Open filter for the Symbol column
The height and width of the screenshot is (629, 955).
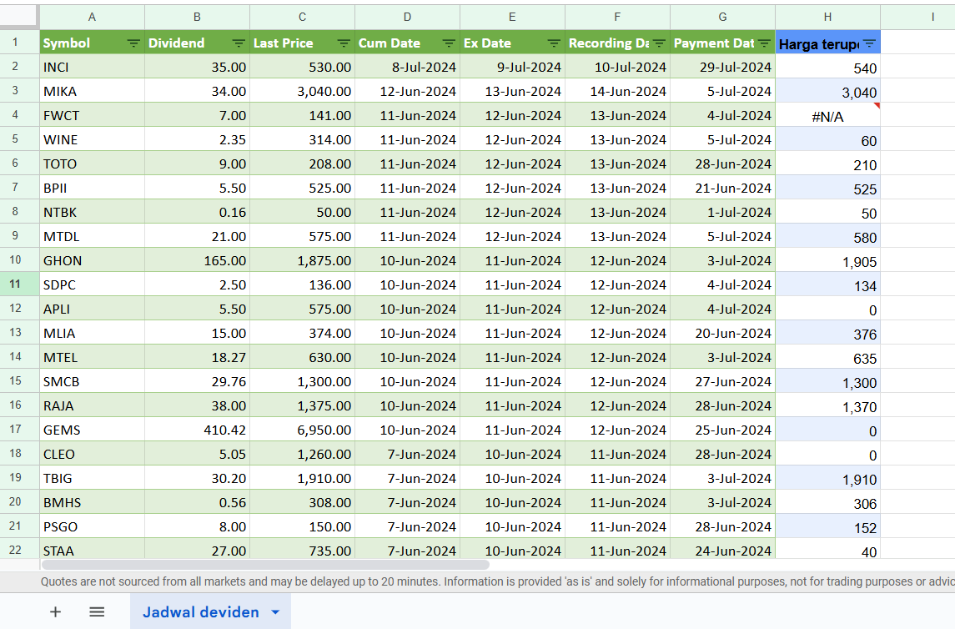click(133, 43)
